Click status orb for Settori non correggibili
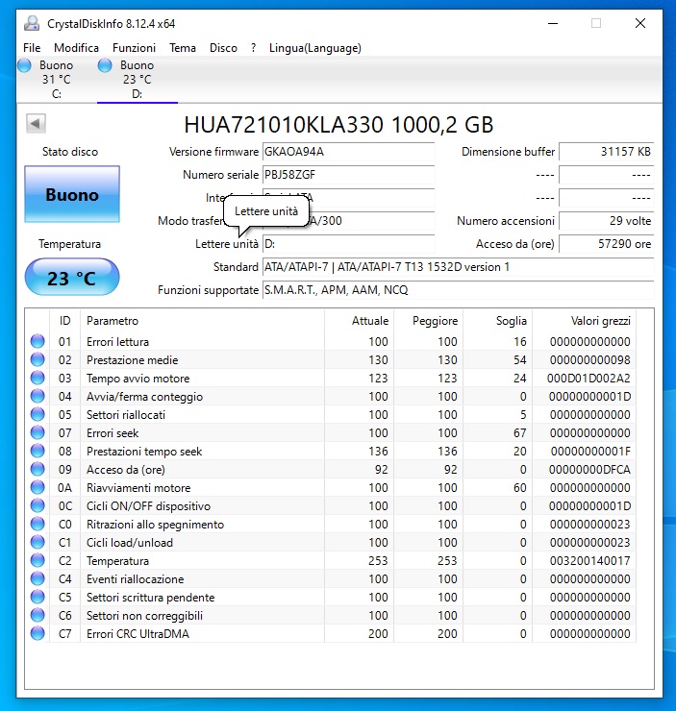 [38, 615]
